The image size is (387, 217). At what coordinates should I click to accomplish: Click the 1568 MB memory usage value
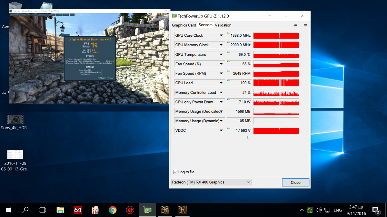coord(239,111)
